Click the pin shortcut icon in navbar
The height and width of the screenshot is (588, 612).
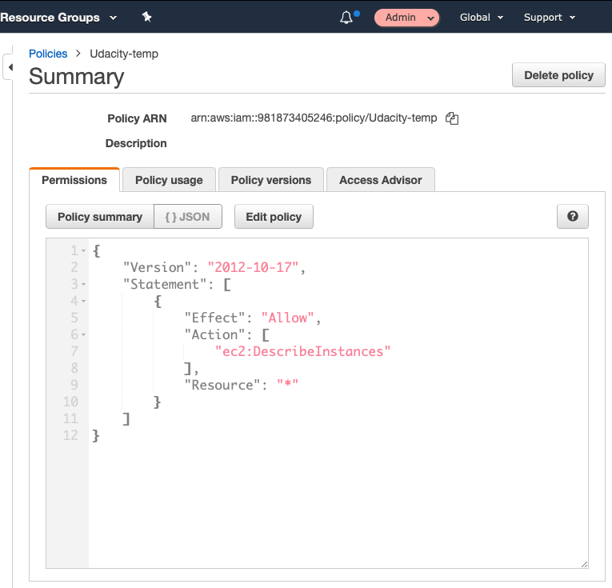pyautogui.click(x=146, y=17)
